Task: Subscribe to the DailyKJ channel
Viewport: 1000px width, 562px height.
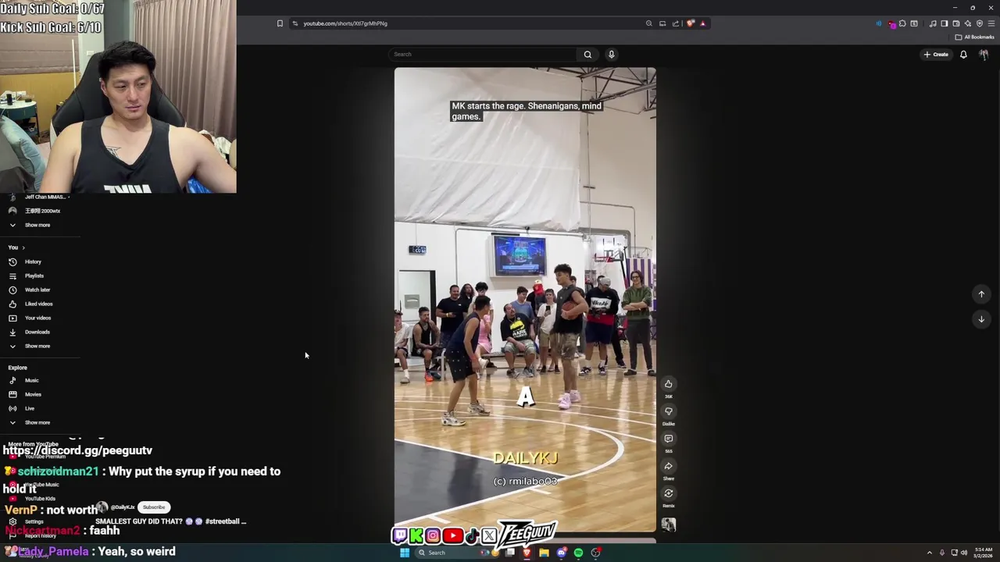Action: 154,507
